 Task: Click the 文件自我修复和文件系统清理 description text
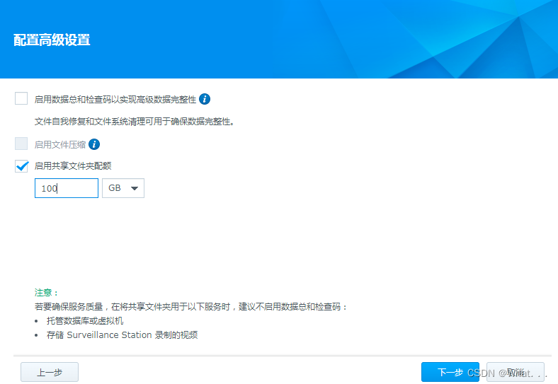[x=135, y=122]
